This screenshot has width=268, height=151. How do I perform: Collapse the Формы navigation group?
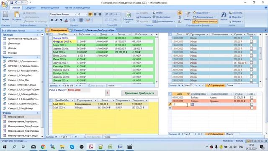[x=37, y=113]
